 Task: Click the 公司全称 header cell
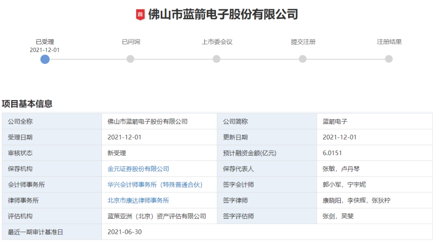tap(52, 121)
